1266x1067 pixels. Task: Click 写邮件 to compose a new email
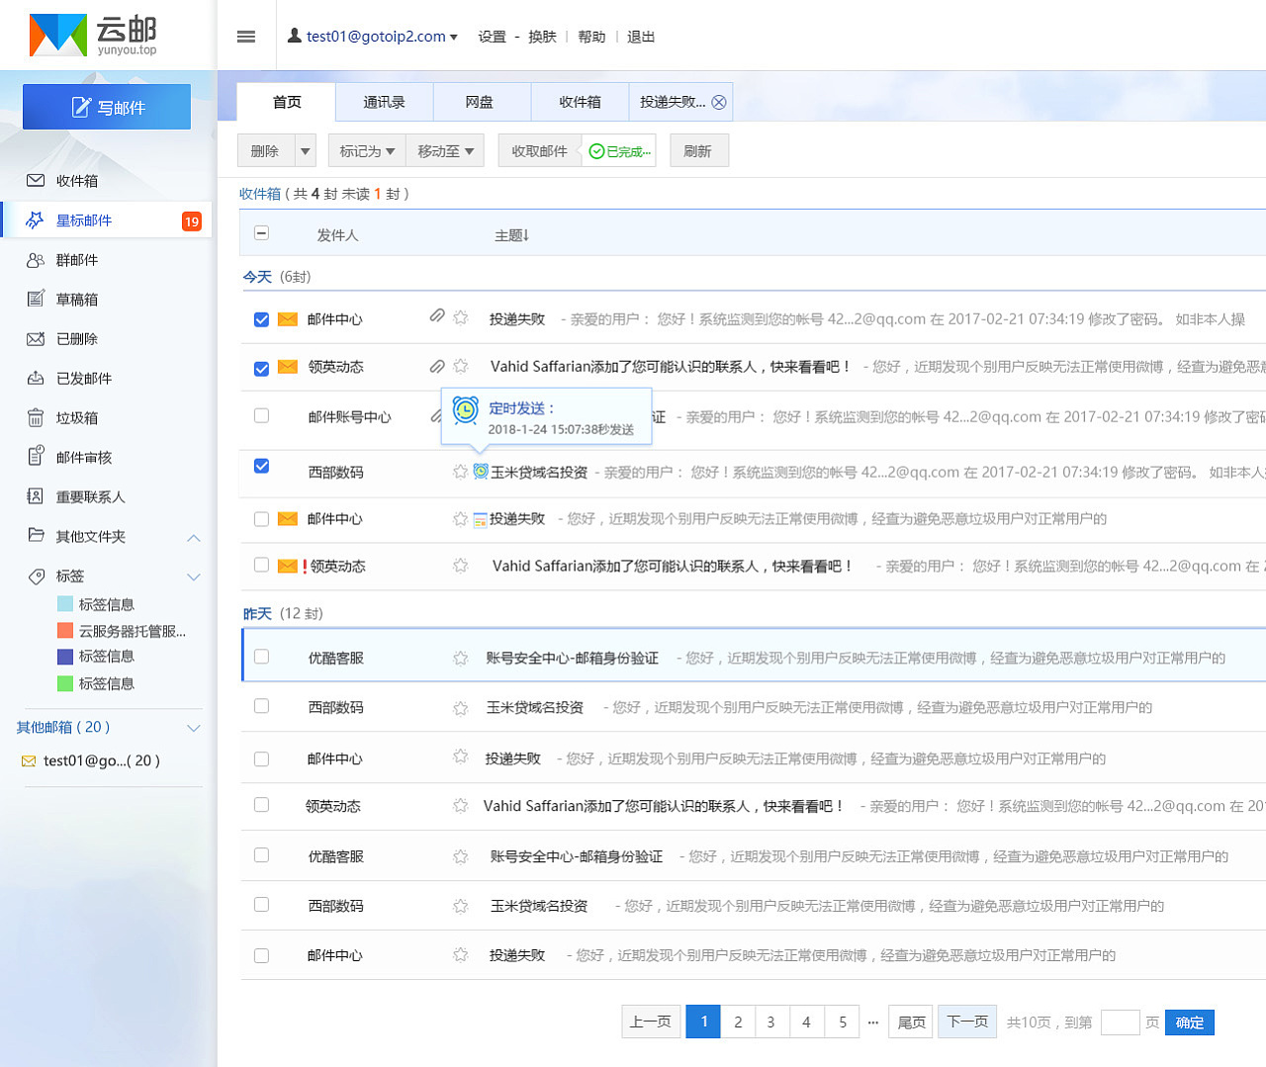click(106, 107)
